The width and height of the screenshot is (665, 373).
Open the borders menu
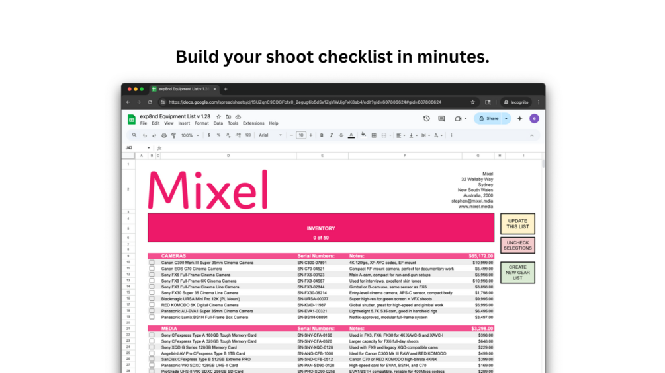[374, 135]
